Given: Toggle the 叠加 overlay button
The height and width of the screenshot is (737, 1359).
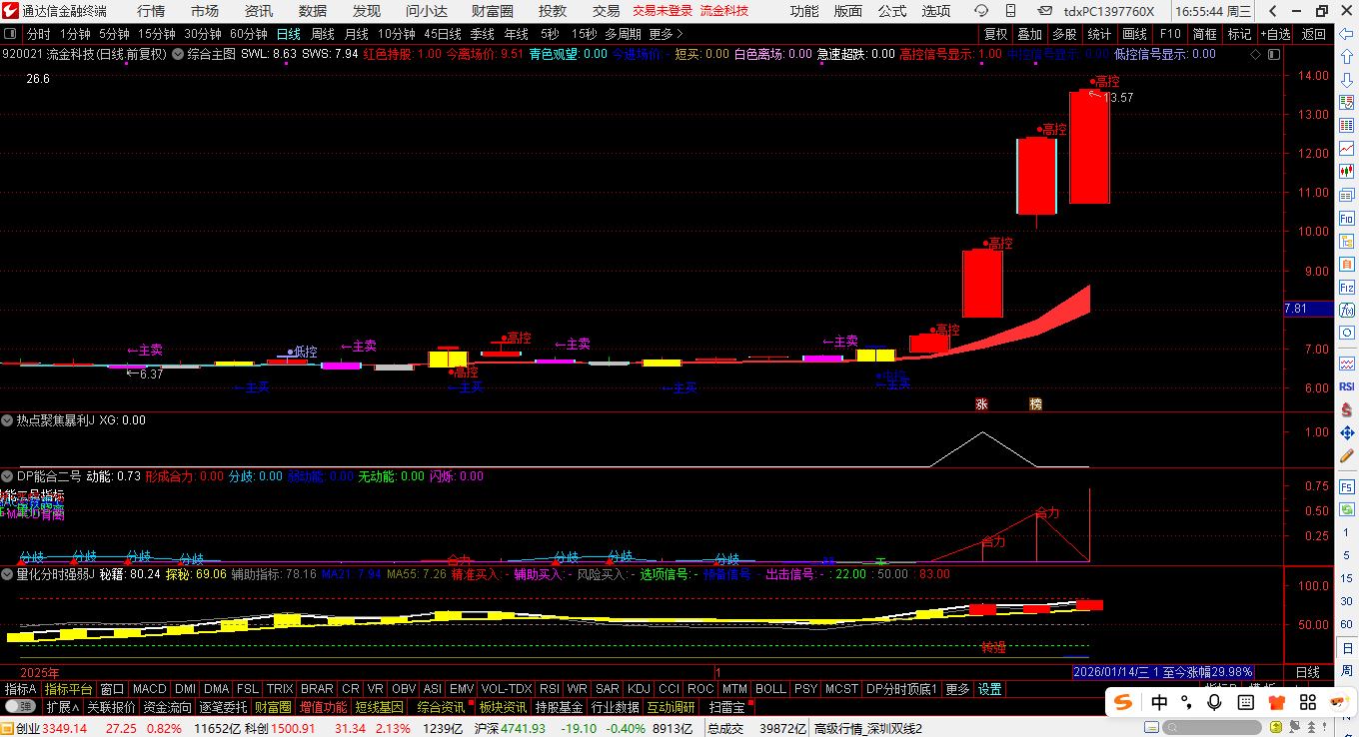Looking at the screenshot, I should point(1030,34).
